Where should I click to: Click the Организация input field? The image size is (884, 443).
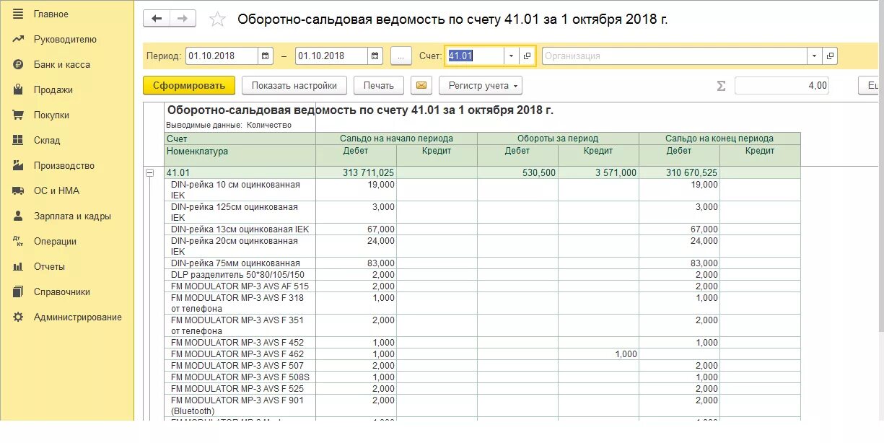(675, 56)
